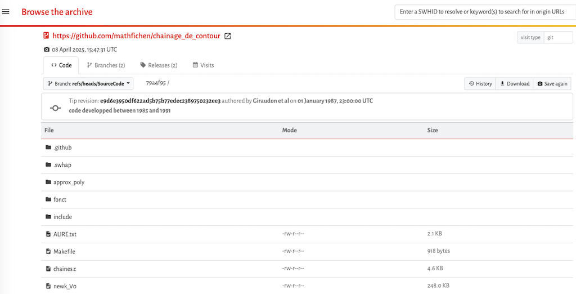Click the Makefile file icon
This screenshot has height=294, width=576.
tap(48, 251)
